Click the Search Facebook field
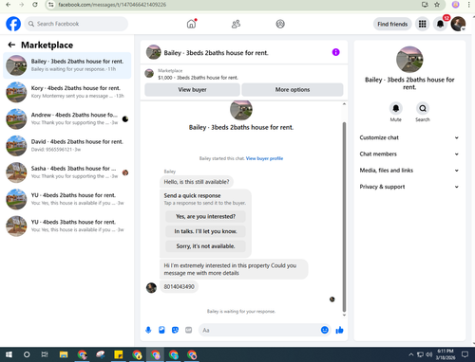The width and height of the screenshot is (475, 362). point(76,24)
